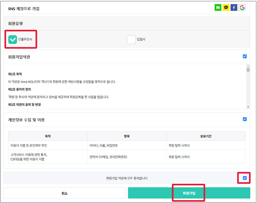
Task: Click the 고객서비스 이용에 관한 통지 cell
Action: [x=48, y=157]
